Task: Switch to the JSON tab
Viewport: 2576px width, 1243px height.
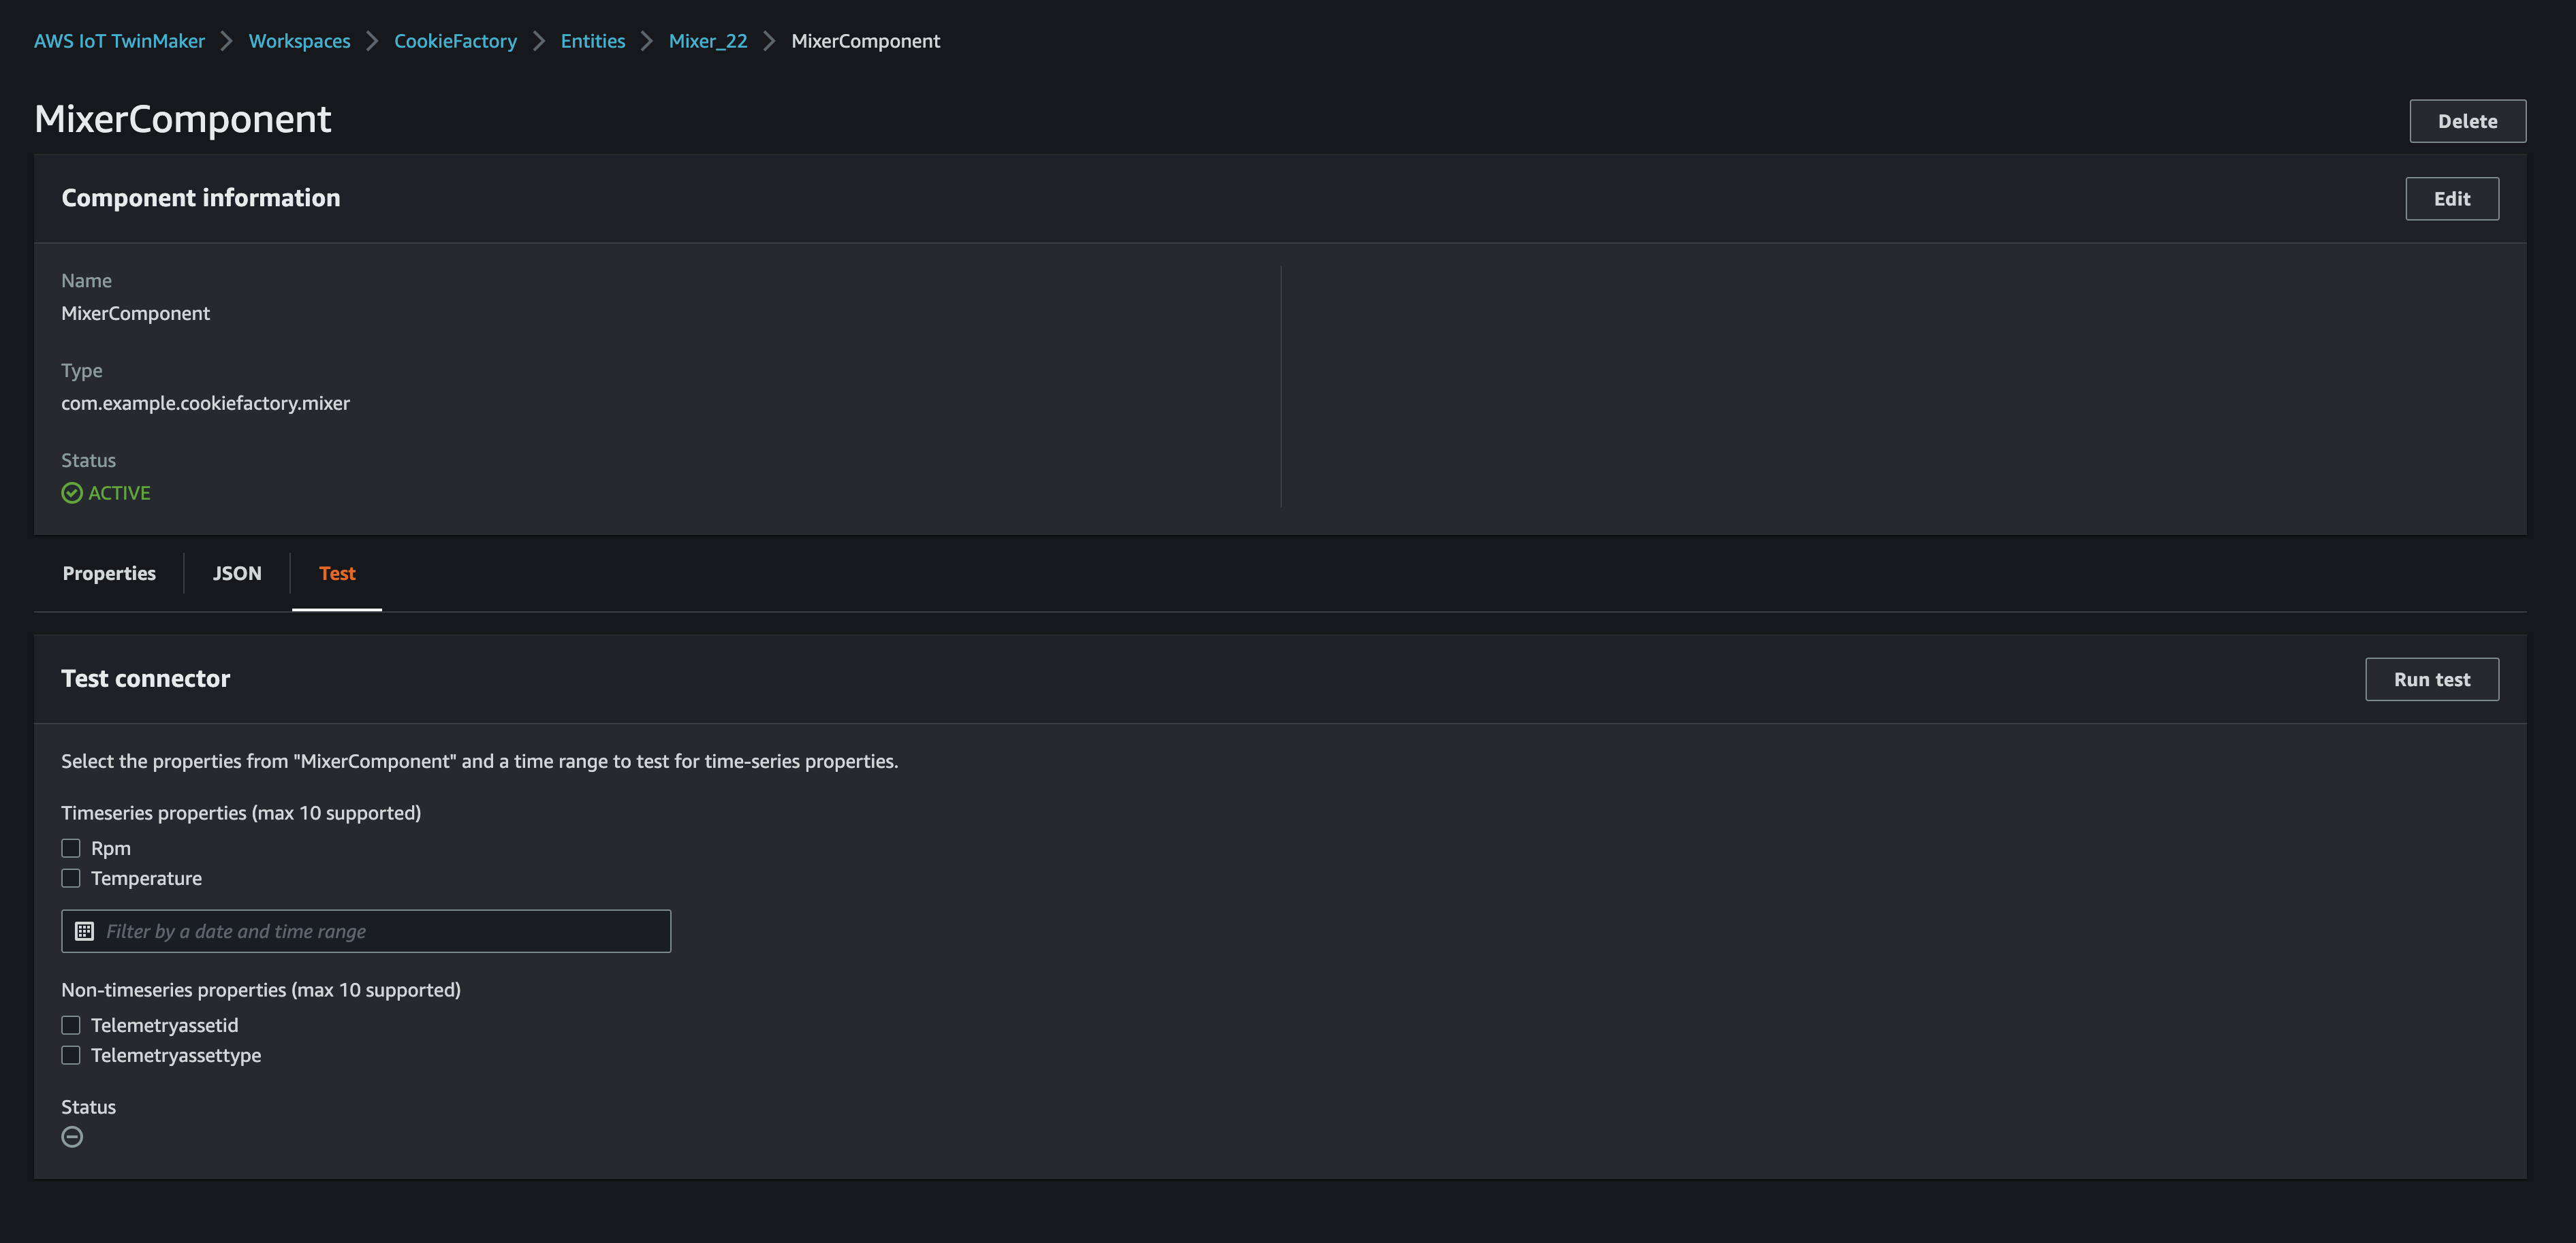Action: point(237,572)
